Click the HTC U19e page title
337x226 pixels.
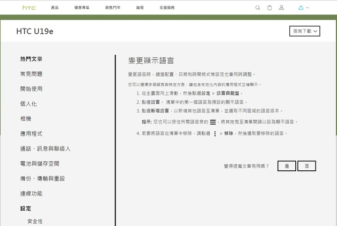(x=35, y=31)
